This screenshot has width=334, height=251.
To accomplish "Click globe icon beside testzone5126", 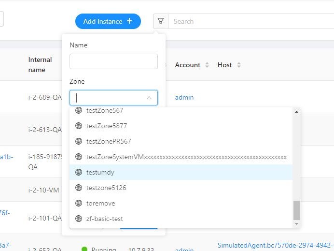I will click(x=79, y=188).
